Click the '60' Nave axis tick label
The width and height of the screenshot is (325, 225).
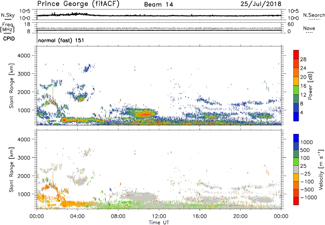pyautogui.click(x=291, y=24)
